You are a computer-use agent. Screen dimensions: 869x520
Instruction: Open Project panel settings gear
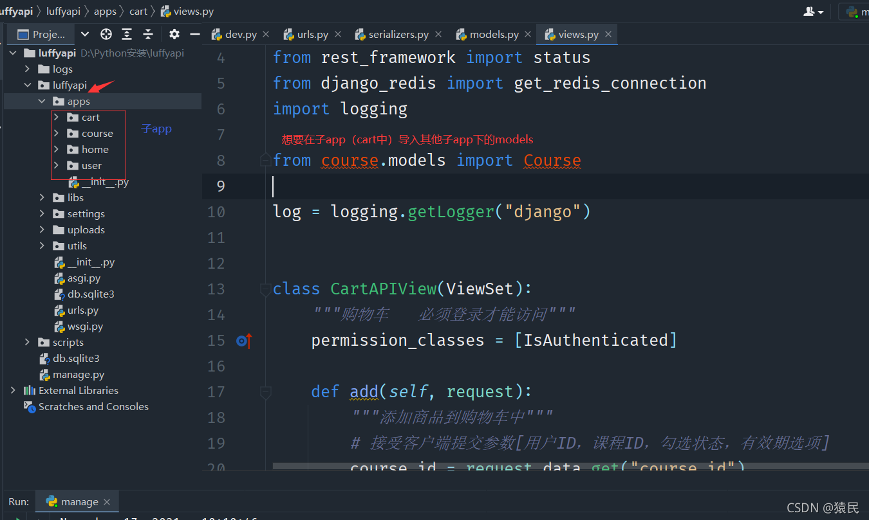pyautogui.click(x=174, y=34)
